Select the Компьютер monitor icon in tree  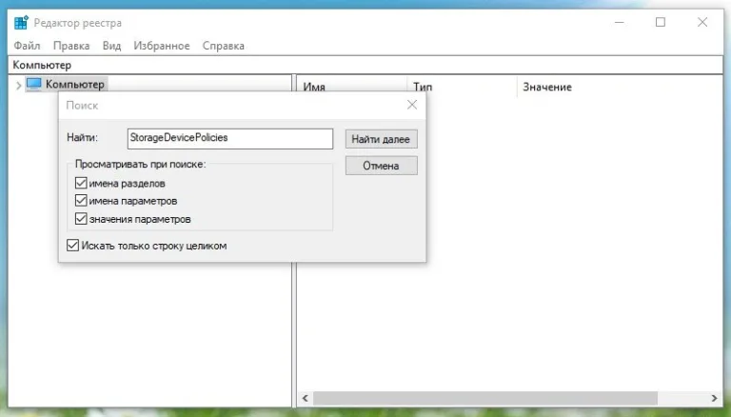click(x=34, y=84)
